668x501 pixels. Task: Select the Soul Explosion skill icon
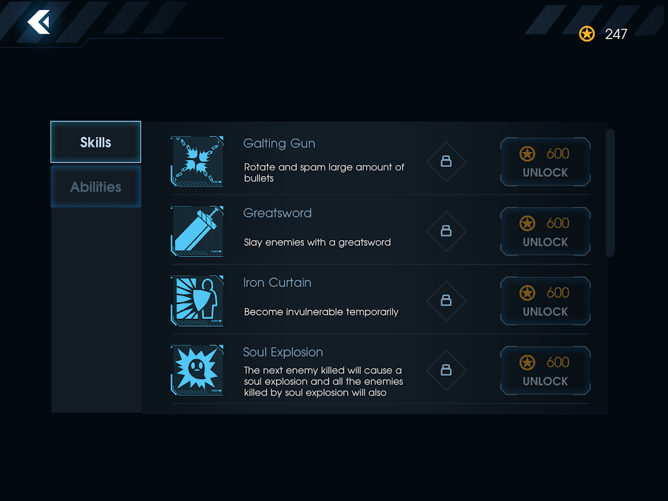point(197,370)
